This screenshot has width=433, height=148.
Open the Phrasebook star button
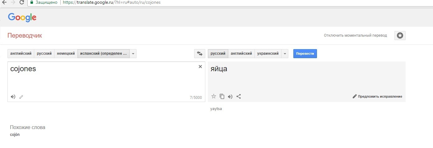(400, 35)
